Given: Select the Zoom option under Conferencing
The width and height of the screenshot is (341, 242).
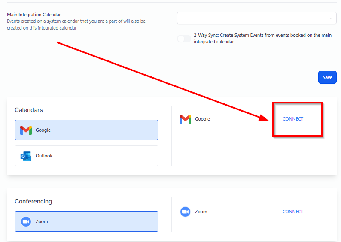Looking at the screenshot, I should 86,221.
